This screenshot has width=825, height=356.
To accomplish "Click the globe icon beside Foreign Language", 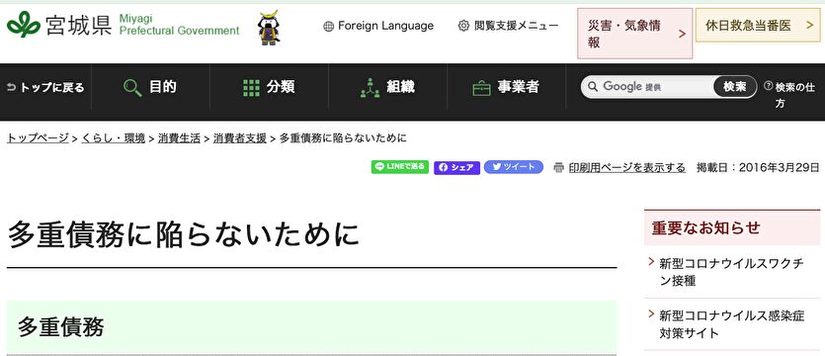I will click(x=328, y=27).
